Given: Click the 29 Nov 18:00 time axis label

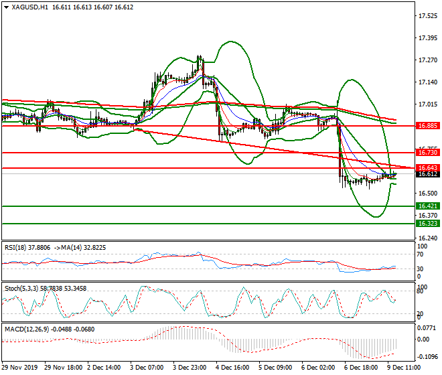Looking at the screenshot, I should (x=64, y=368).
